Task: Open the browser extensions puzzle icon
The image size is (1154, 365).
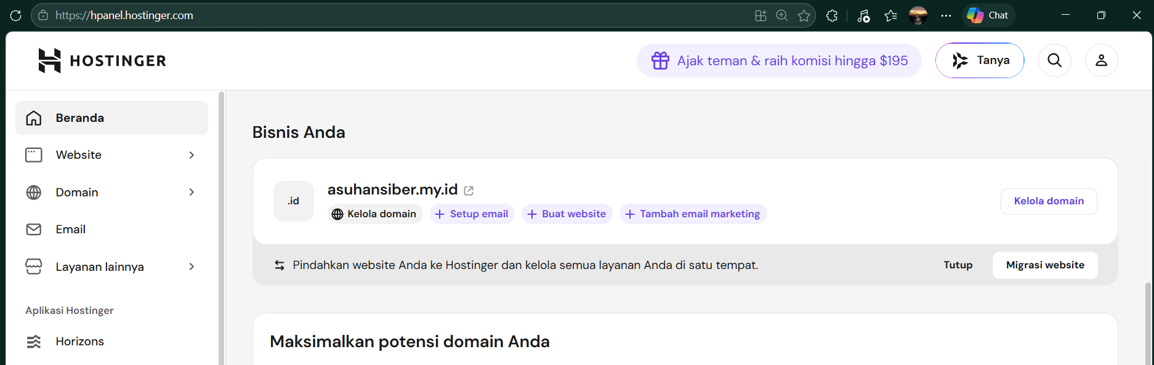Action: [x=832, y=15]
